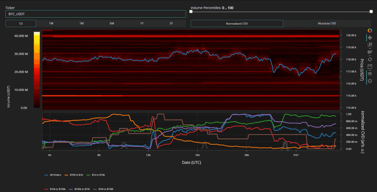Click the lower handle of Volume Percentiles slider
This screenshot has width=377, height=192.
click(191, 11)
